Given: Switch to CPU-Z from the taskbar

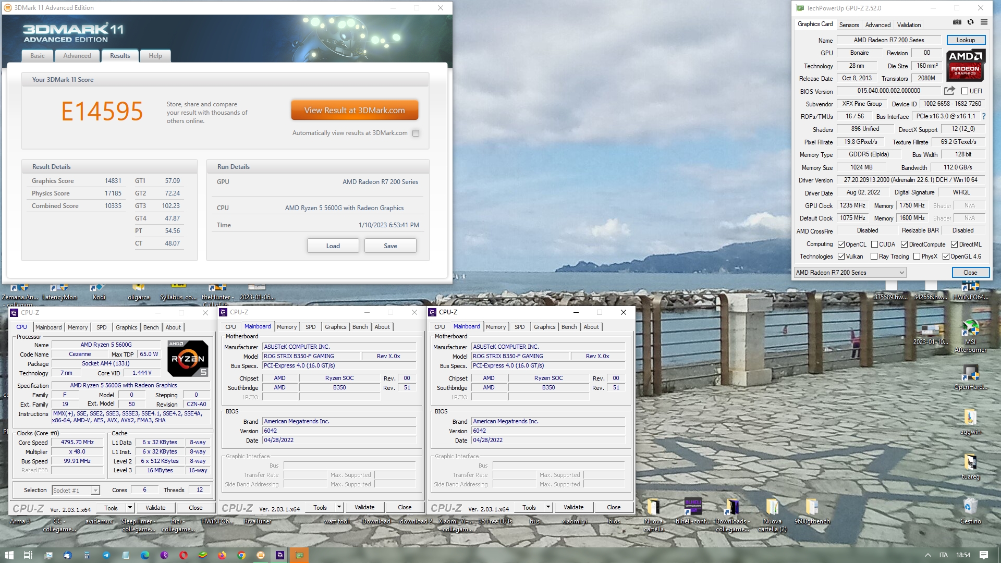Looking at the screenshot, I should pos(280,555).
